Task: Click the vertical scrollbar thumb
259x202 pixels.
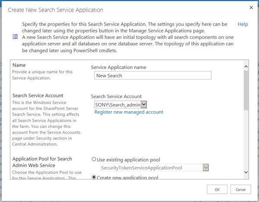Action: coord(246,90)
